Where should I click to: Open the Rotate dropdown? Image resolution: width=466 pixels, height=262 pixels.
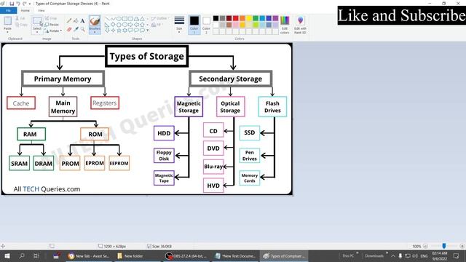(53, 31)
